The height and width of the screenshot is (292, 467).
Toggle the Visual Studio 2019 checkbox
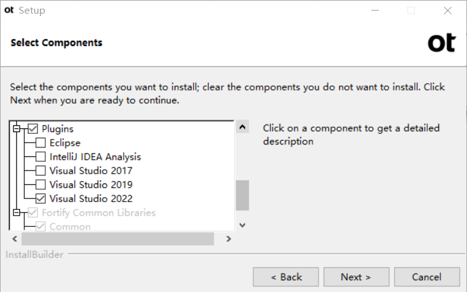(40, 185)
